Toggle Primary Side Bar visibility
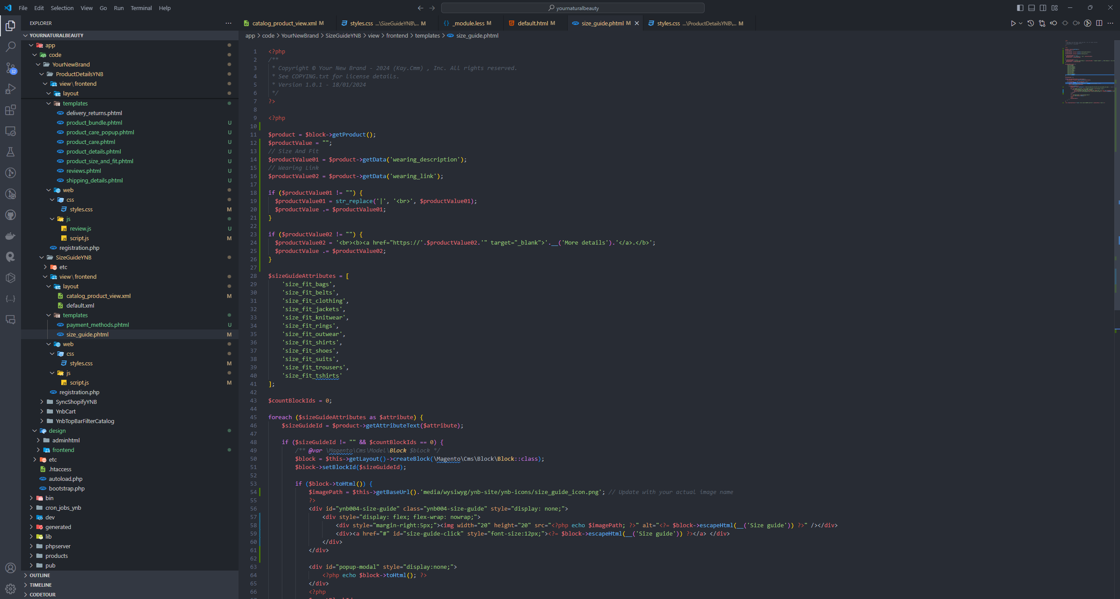 click(1020, 8)
